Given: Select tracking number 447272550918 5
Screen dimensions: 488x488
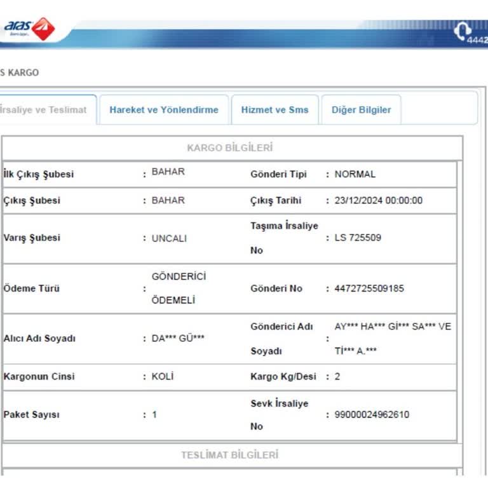Looking at the screenshot, I should coord(369,288).
